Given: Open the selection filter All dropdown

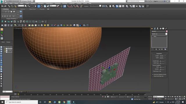Looking at the screenshot, I should (x=21, y=6).
